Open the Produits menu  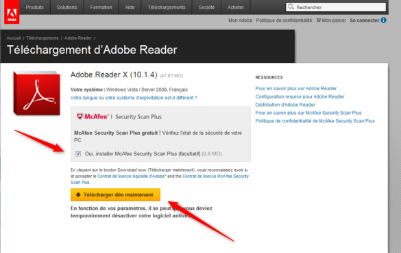coord(35,7)
